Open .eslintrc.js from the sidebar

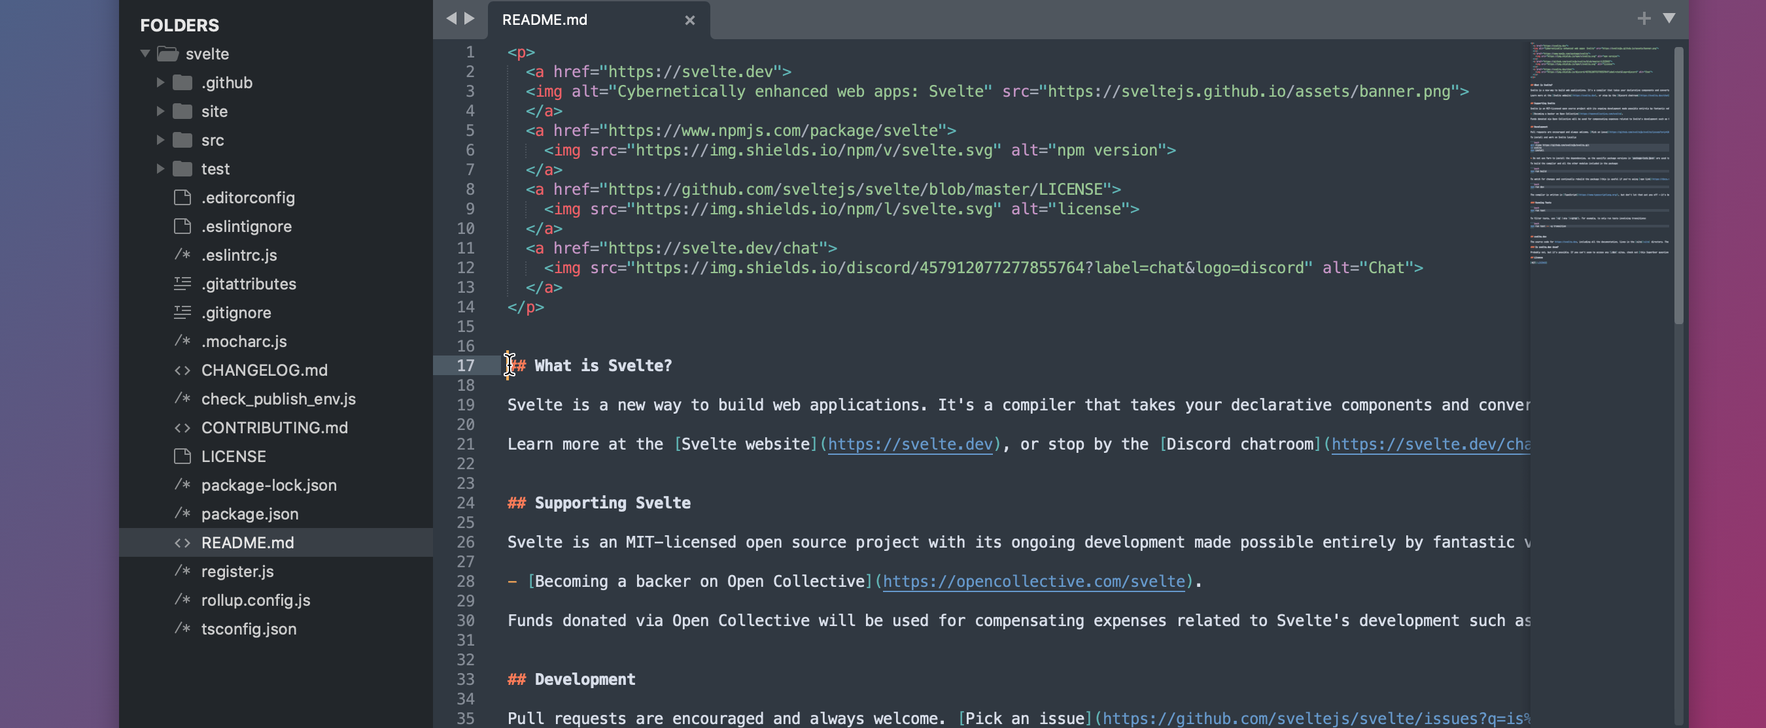point(239,255)
